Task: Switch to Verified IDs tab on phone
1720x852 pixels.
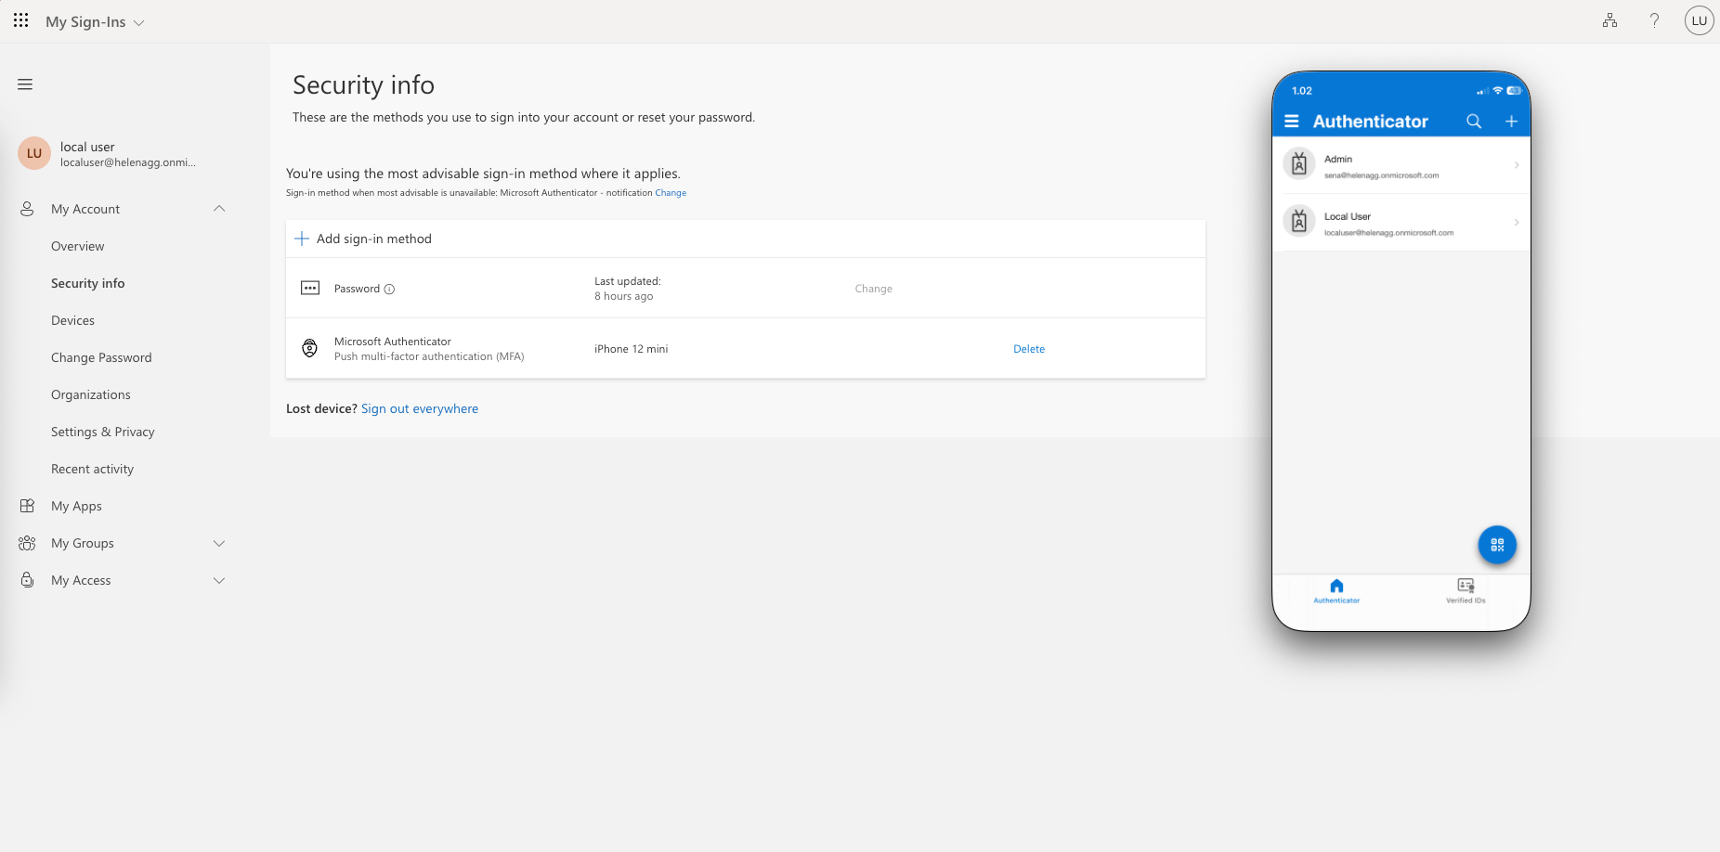Action: [x=1465, y=590]
